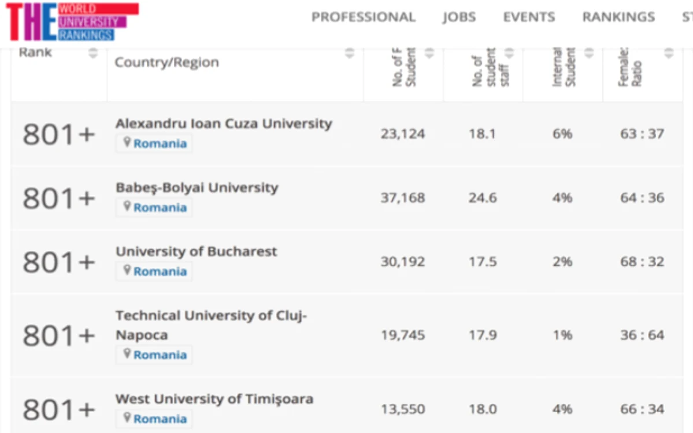Sort table by Rank column arrows
The width and height of the screenshot is (693, 433).
click(93, 53)
